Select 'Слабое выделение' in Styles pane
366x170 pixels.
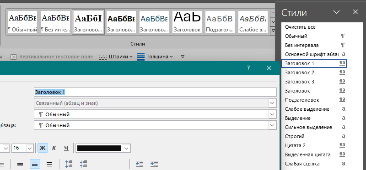[314, 109]
